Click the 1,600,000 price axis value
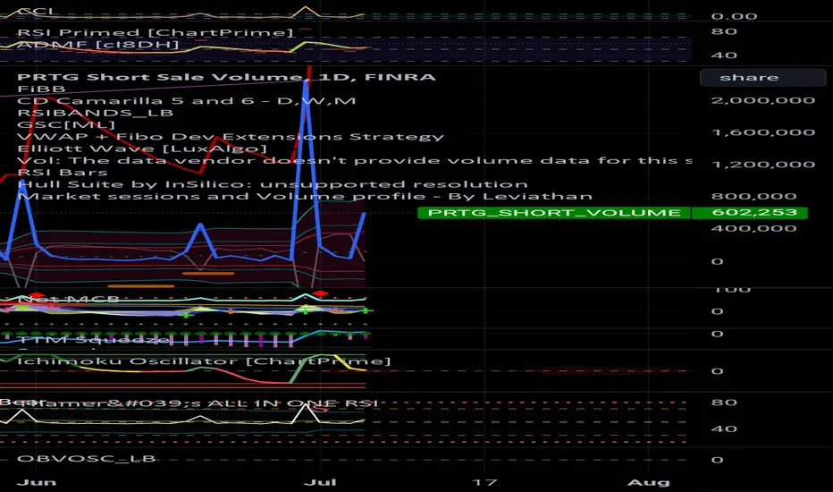The image size is (833, 492). pyautogui.click(x=763, y=132)
